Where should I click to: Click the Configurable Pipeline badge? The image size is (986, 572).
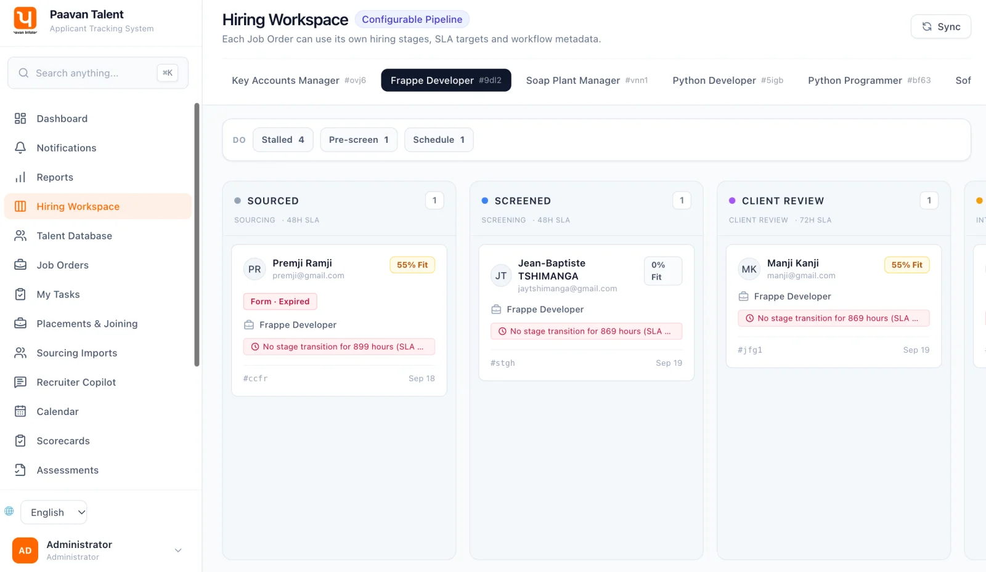(412, 19)
